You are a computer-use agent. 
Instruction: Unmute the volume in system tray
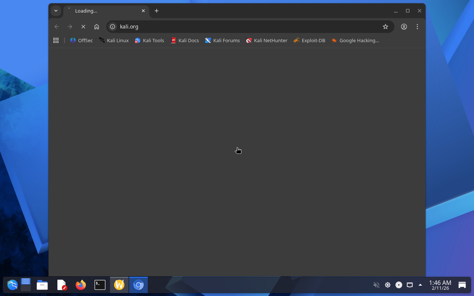[x=376, y=285]
